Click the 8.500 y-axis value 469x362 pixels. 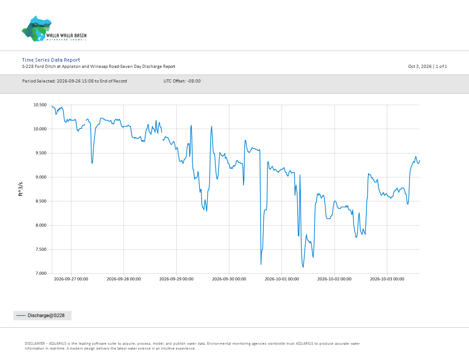tap(41, 201)
